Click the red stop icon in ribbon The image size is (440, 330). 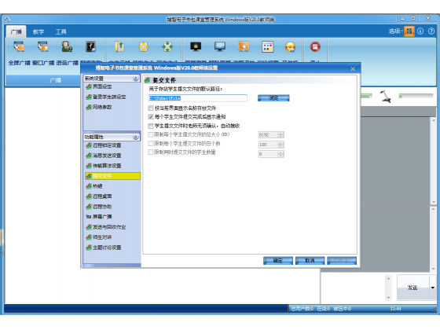pos(315,46)
